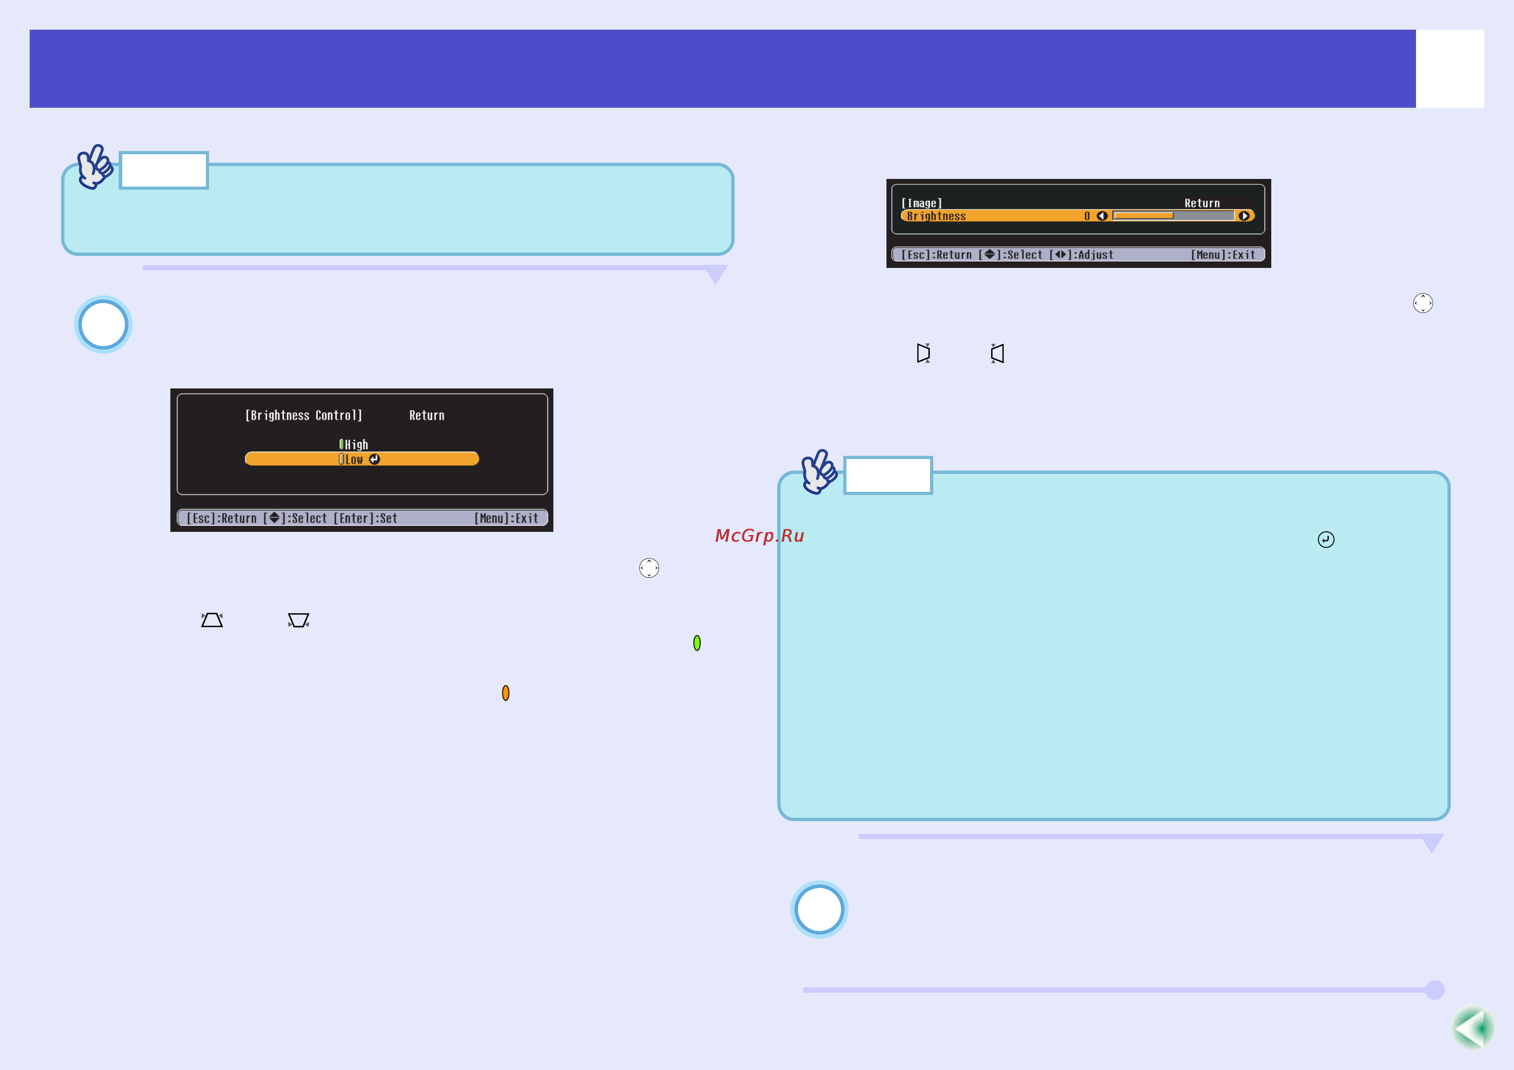Click the orange oval indicator icon

506,693
